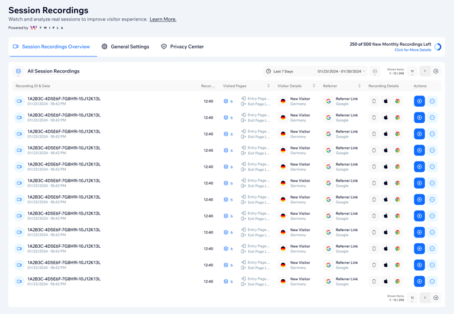454x314 pixels.
Task: Click the Google referrer icon in last row
Action: (x=329, y=281)
